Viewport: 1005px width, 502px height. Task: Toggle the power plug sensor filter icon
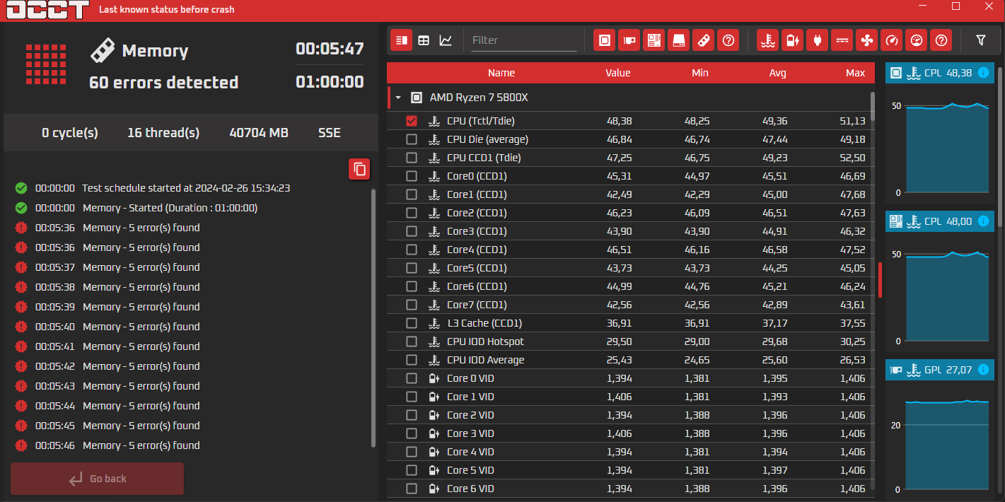[817, 40]
